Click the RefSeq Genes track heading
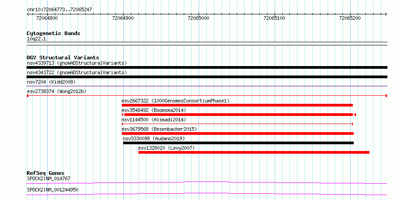 coord(46,173)
